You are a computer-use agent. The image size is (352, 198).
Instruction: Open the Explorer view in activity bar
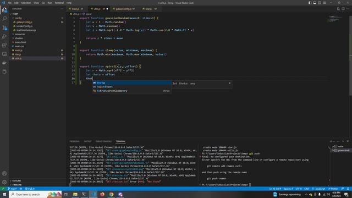(x=4, y=10)
